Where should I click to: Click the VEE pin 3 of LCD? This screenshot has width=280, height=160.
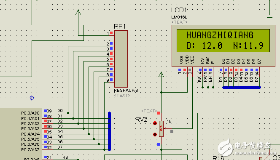(x=190, y=71)
